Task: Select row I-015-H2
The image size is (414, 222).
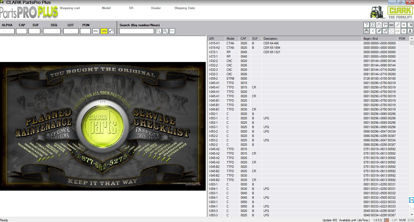Action: pyautogui.click(x=309, y=48)
